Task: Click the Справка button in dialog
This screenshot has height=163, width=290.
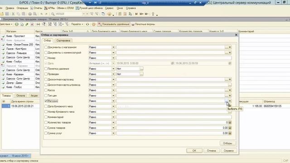Action: [x=228, y=151]
